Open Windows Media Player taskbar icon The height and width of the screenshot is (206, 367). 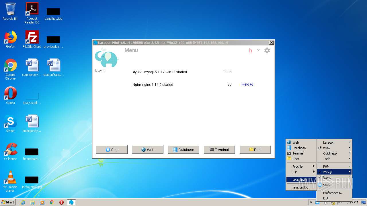coord(42,202)
